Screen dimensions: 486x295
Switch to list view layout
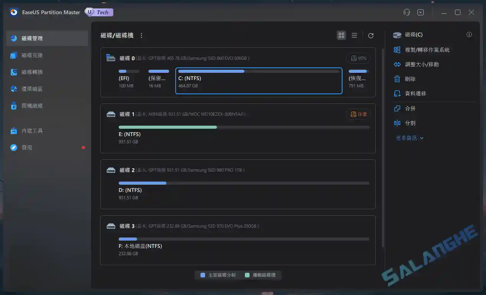(x=354, y=35)
